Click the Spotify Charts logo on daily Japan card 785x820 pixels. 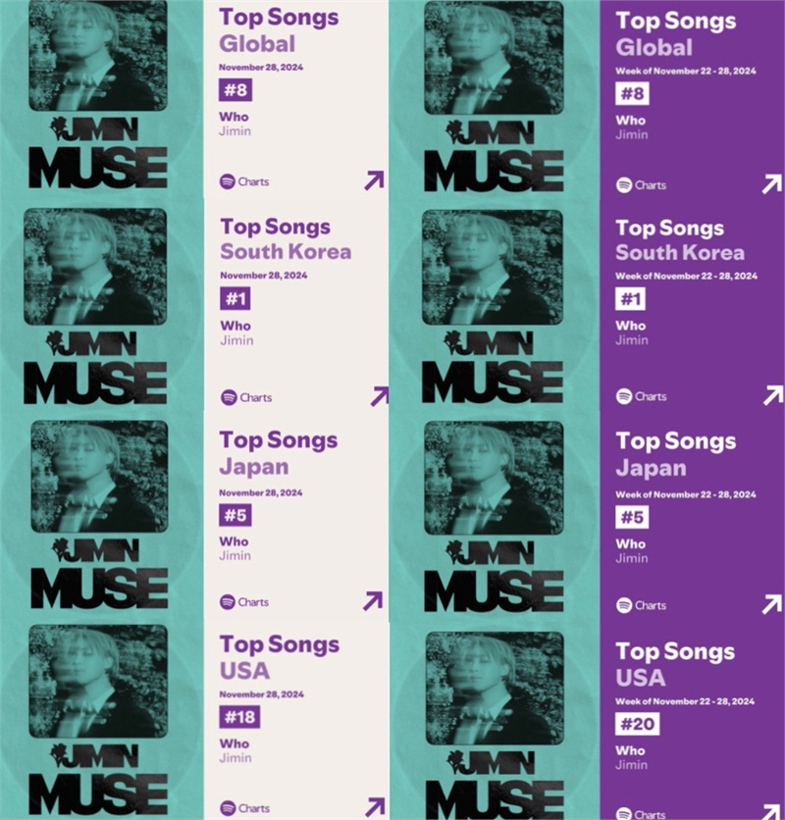pyautogui.click(x=244, y=602)
